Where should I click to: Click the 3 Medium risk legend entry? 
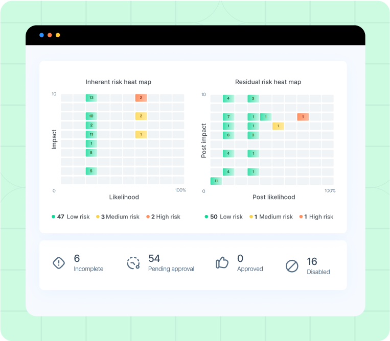[118, 216]
